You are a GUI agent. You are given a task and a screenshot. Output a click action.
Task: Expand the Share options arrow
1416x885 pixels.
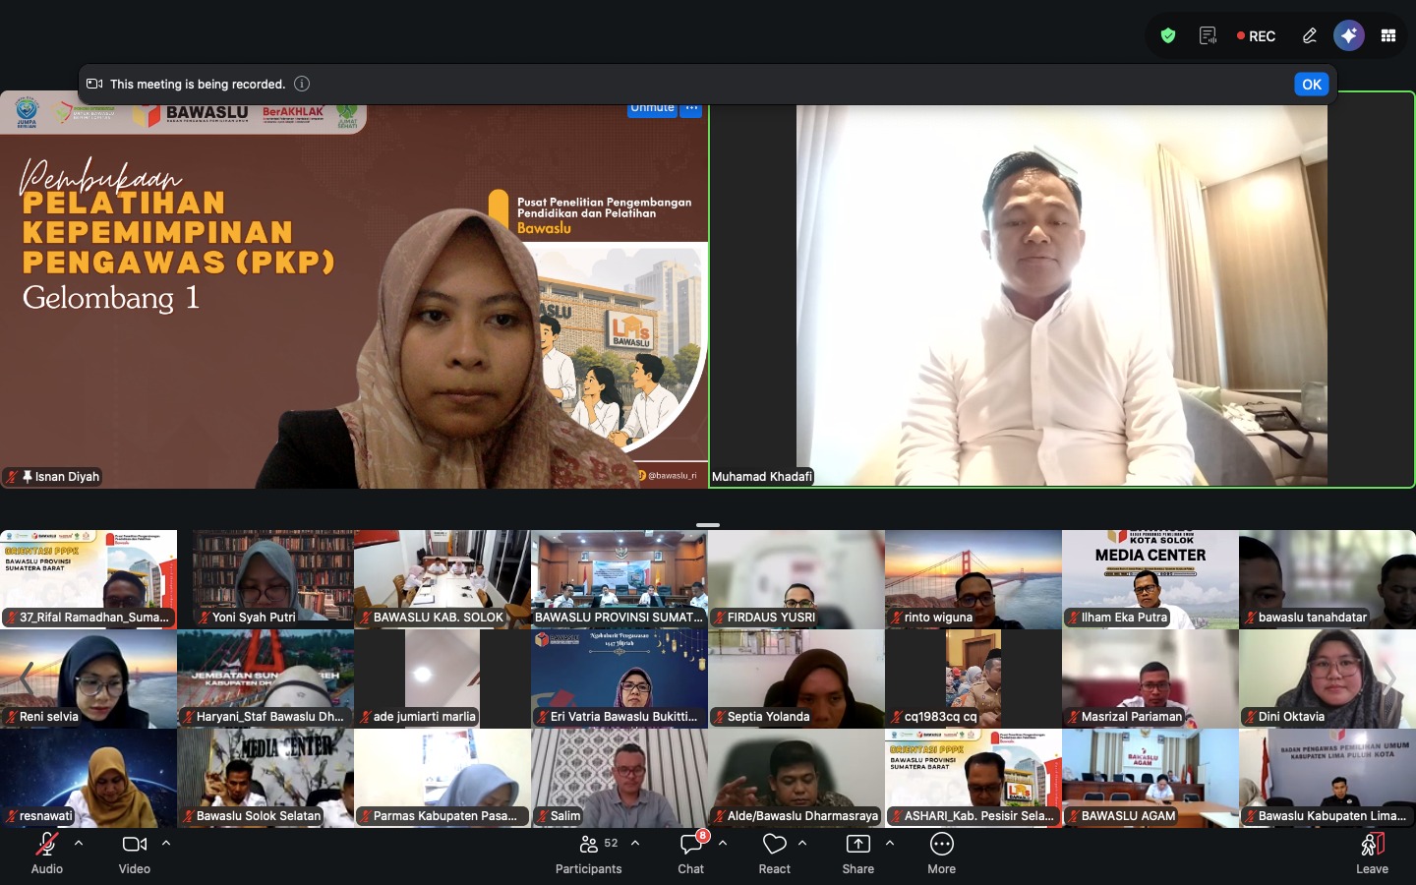tap(890, 844)
